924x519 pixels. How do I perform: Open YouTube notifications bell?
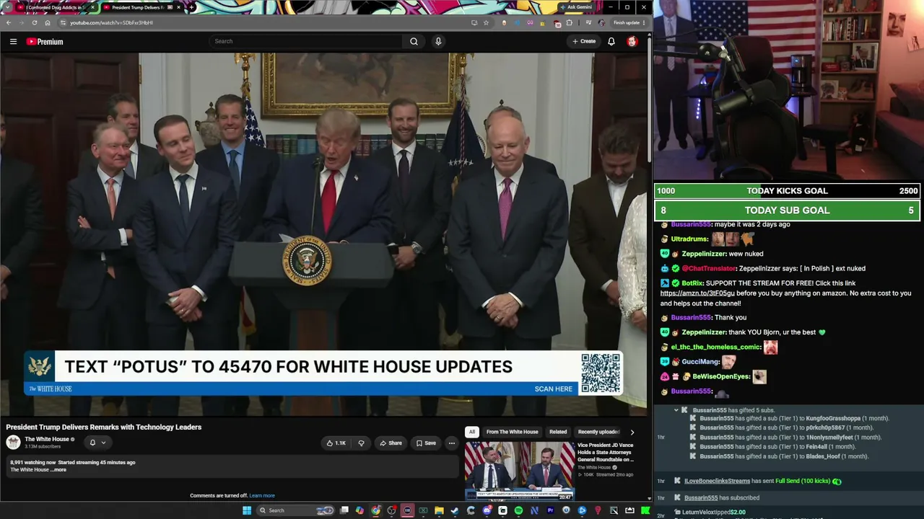(611, 41)
